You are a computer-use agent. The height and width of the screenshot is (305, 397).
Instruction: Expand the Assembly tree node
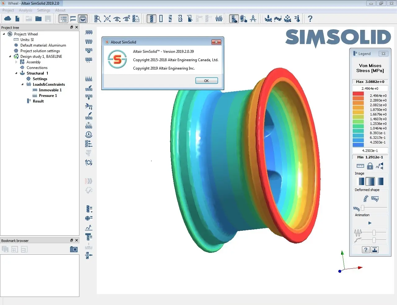click(16, 62)
